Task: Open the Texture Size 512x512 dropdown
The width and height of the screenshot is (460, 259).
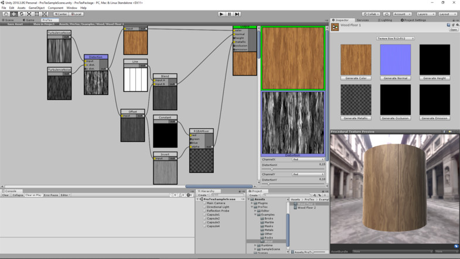Action: click(395, 39)
